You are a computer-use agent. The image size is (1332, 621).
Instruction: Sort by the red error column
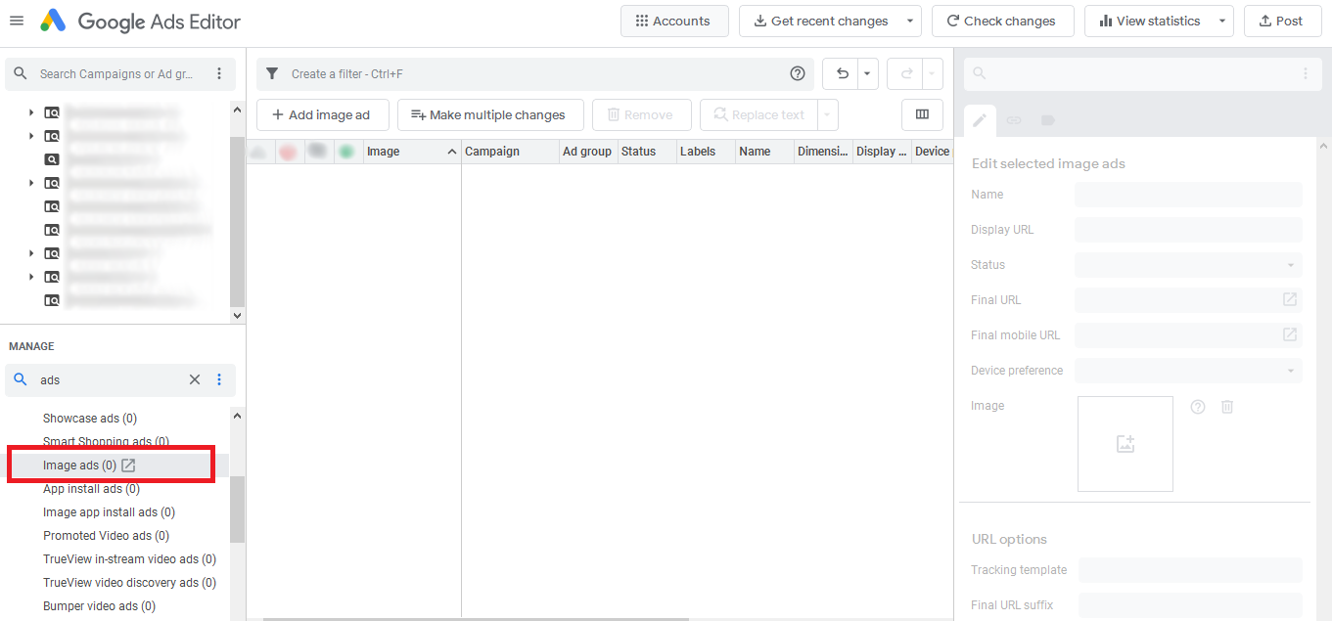(x=288, y=152)
